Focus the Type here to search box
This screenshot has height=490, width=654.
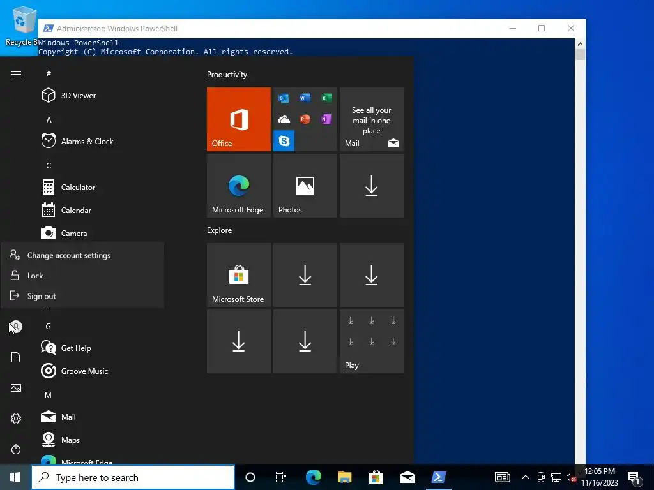coord(133,477)
